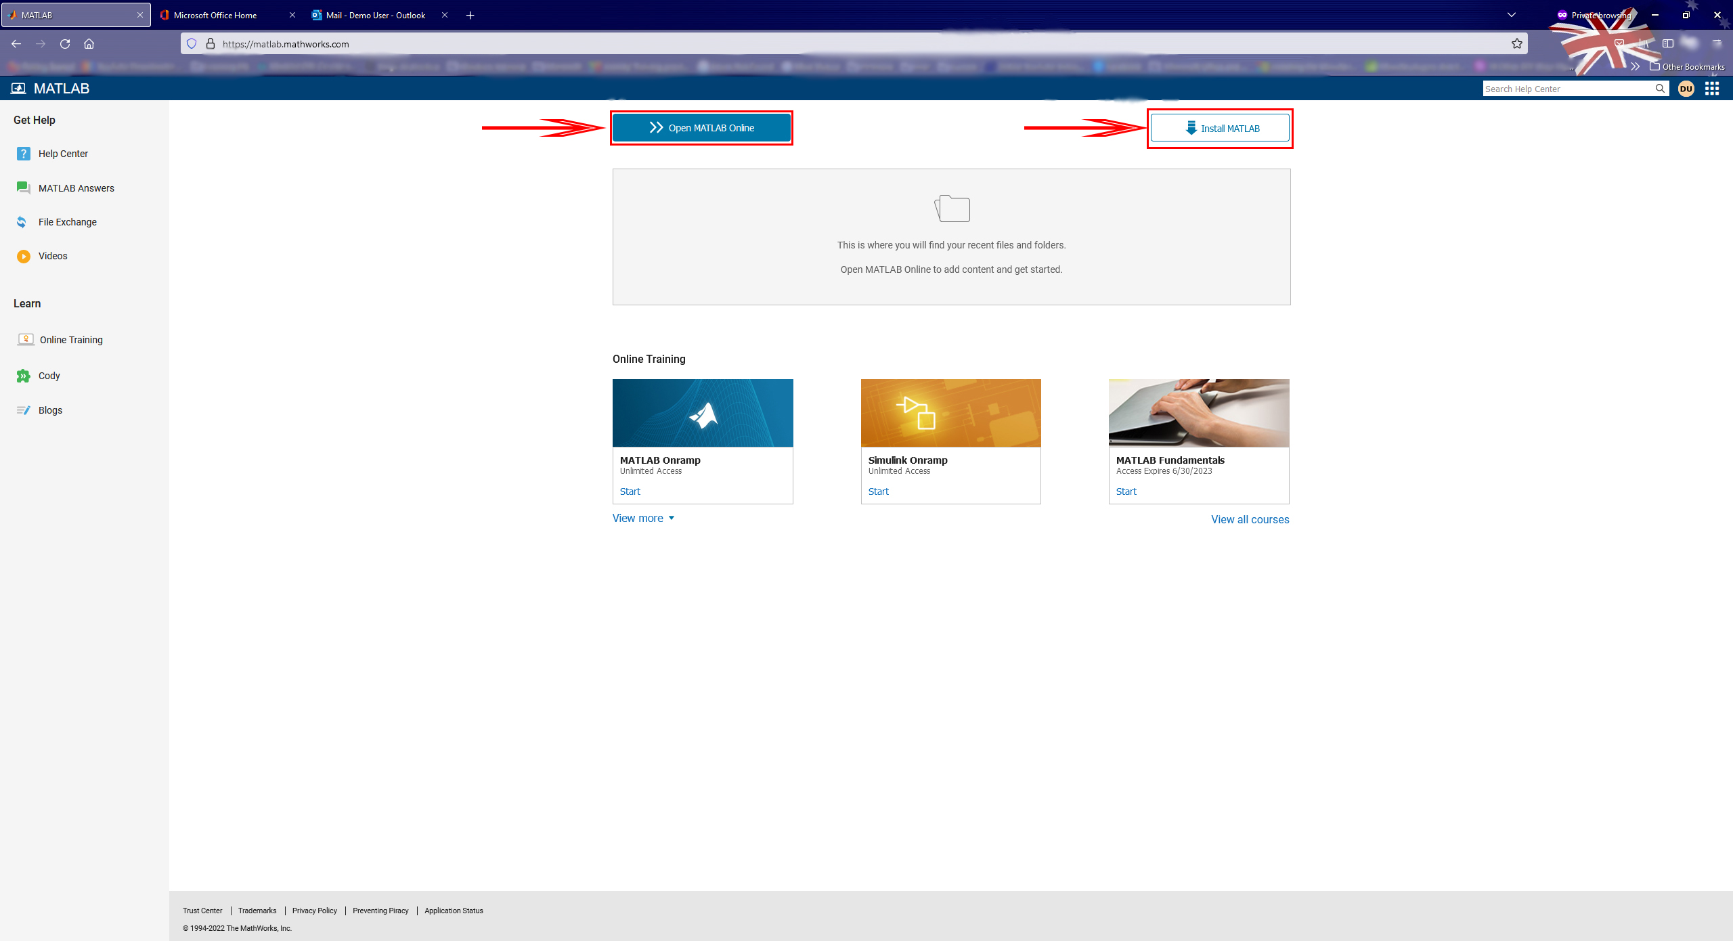
Task: Click the MATLAB Answers chat icon
Action: [24, 188]
